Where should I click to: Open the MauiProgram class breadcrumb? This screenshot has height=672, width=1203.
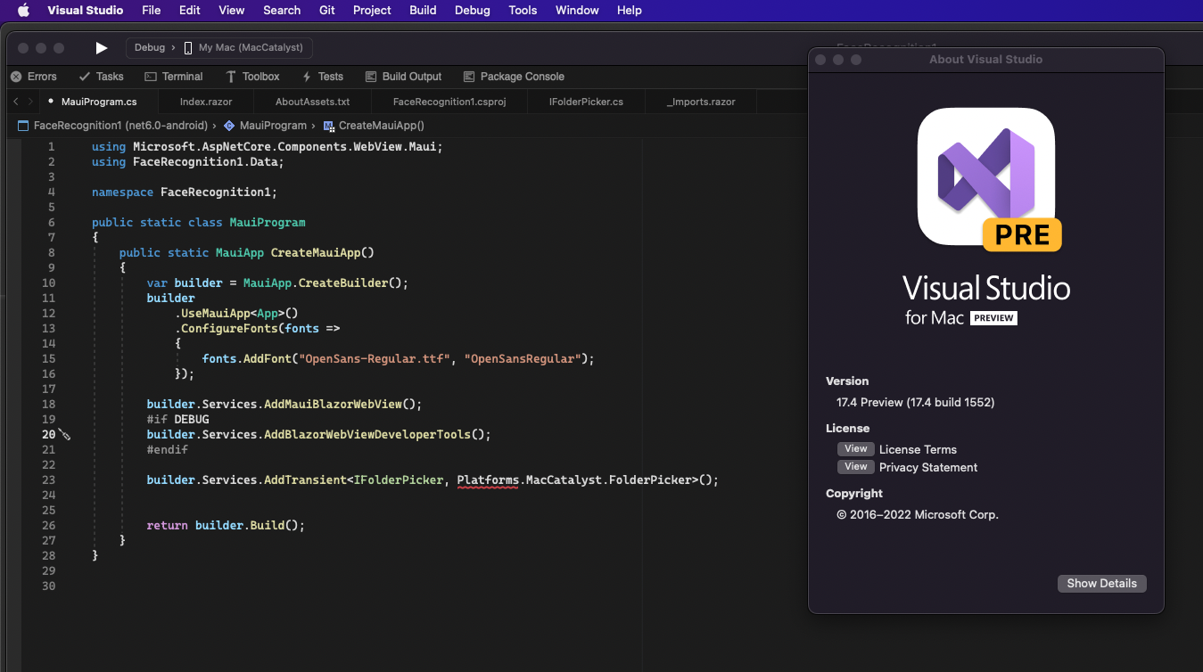tap(266, 126)
